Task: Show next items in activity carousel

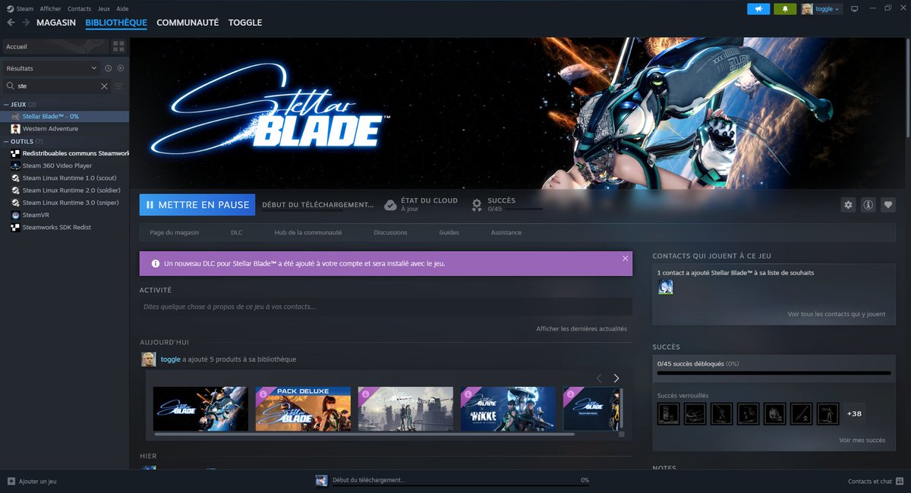Action: [616, 378]
